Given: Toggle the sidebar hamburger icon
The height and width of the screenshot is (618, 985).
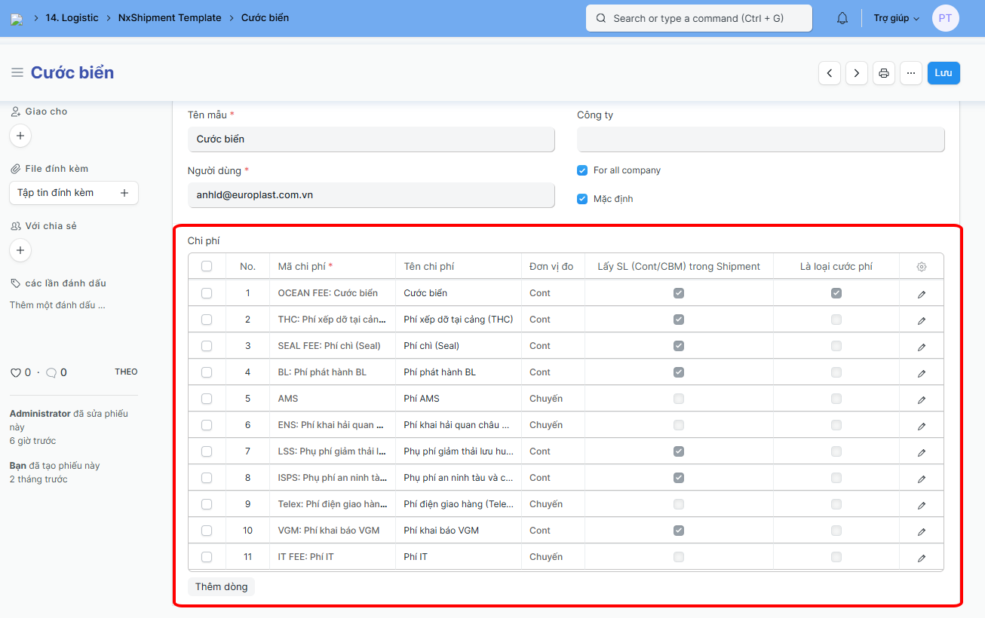Looking at the screenshot, I should (x=17, y=72).
